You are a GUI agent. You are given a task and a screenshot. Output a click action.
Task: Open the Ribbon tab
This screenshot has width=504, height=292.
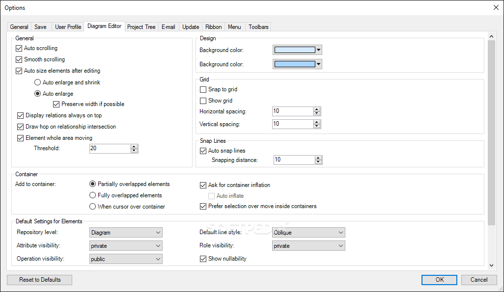[x=213, y=27]
